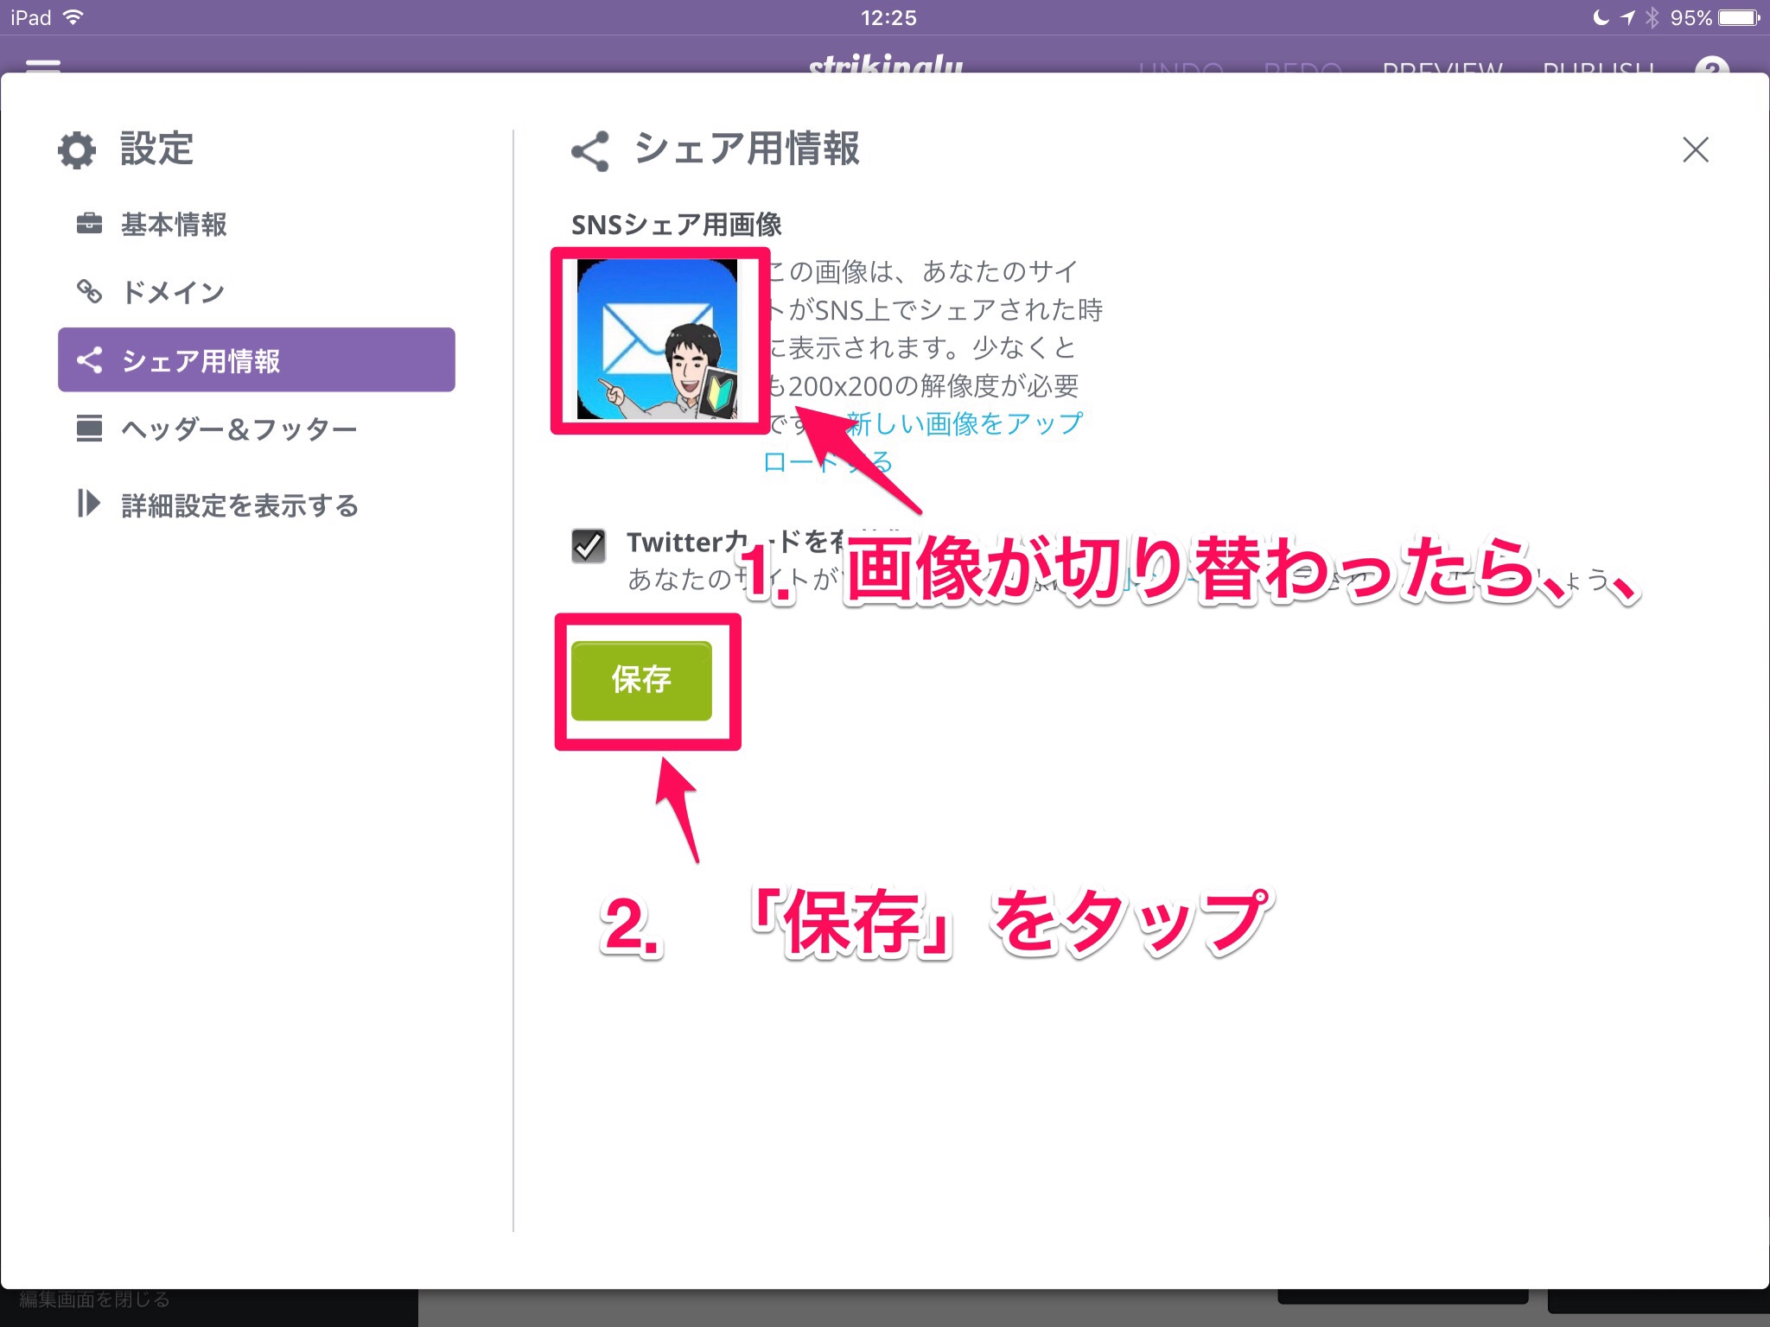Select the ヘッダー&フッター menu item

click(x=239, y=429)
